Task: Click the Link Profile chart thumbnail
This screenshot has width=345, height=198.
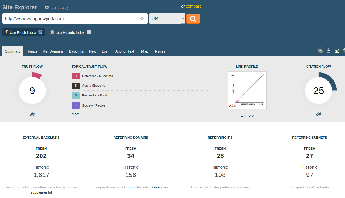Action: coord(247,90)
